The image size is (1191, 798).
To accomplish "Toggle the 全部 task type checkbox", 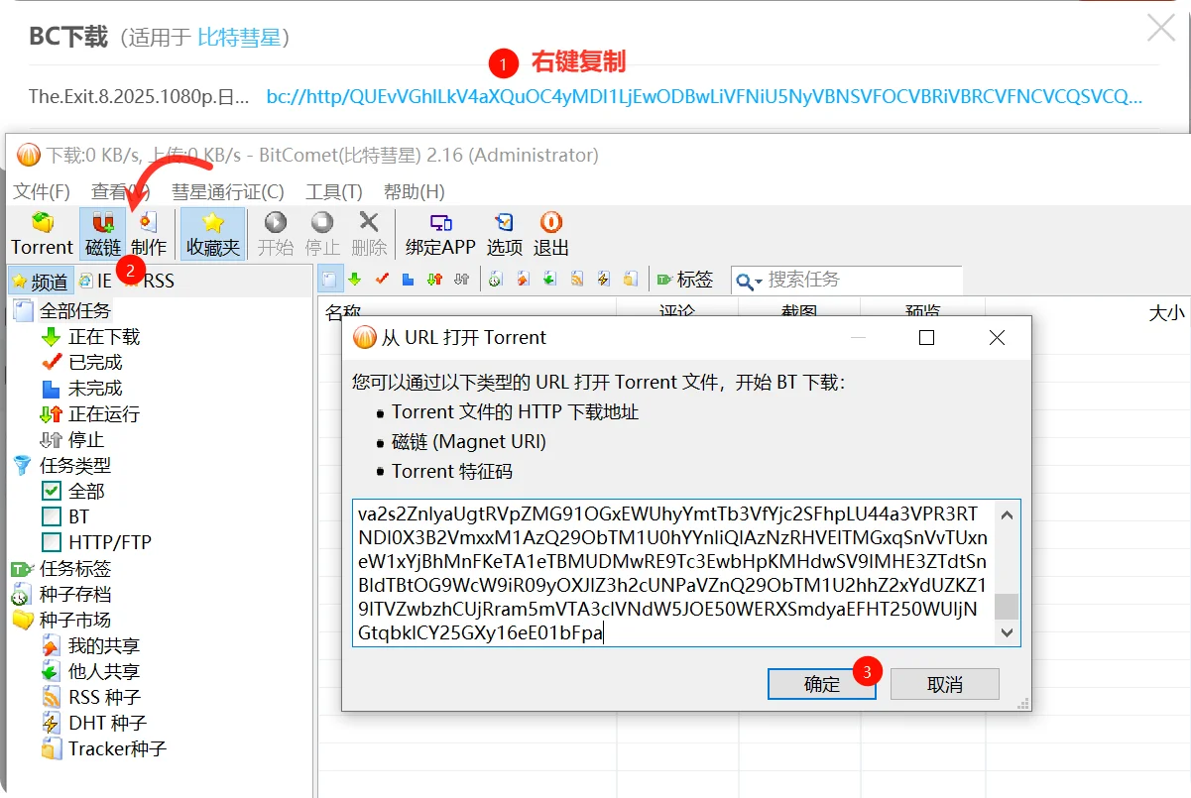I will point(52,491).
